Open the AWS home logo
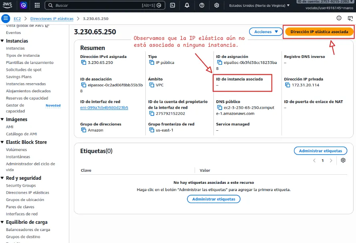 [7, 5]
